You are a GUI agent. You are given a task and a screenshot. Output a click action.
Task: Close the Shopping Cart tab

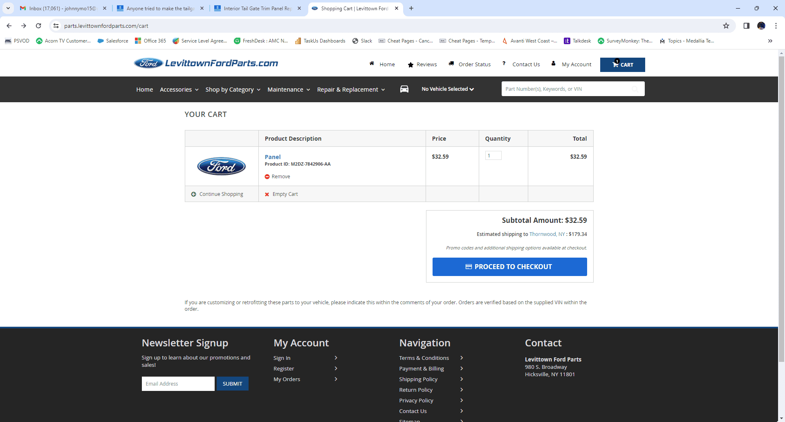pyautogui.click(x=397, y=8)
